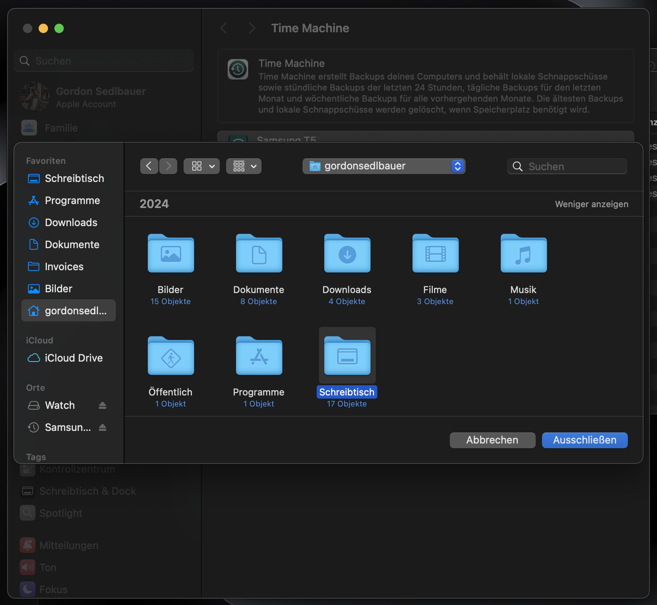Open the gordonsedlbauer path popup
The width and height of the screenshot is (657, 605).
[x=384, y=166]
